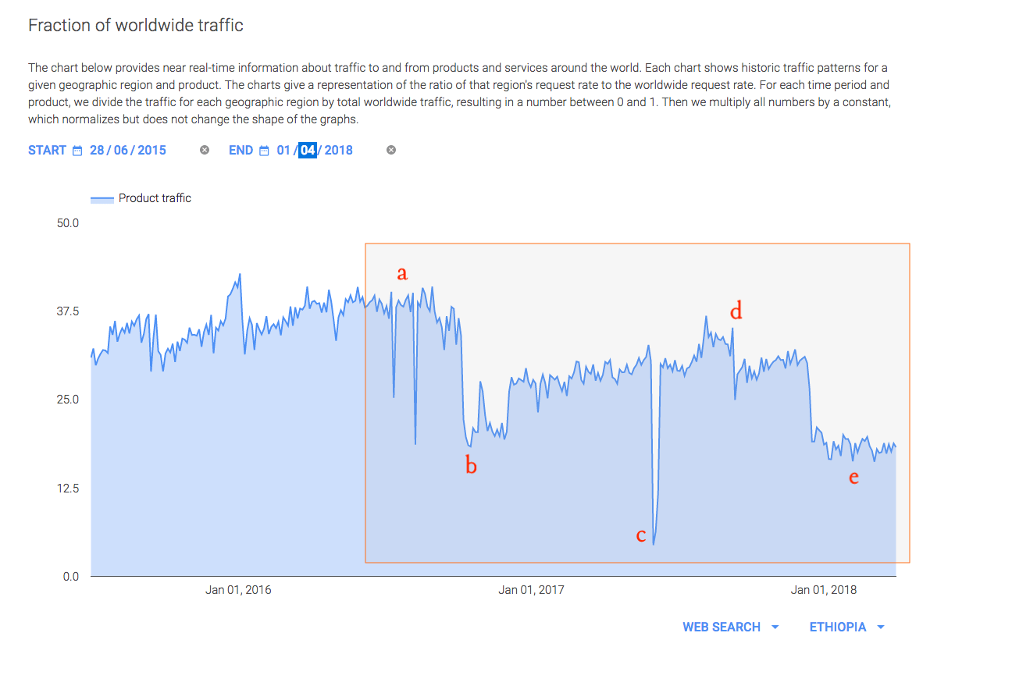Click the Product traffic legend color swatch
Image resolution: width=1012 pixels, height=679 pixels.
coord(102,199)
